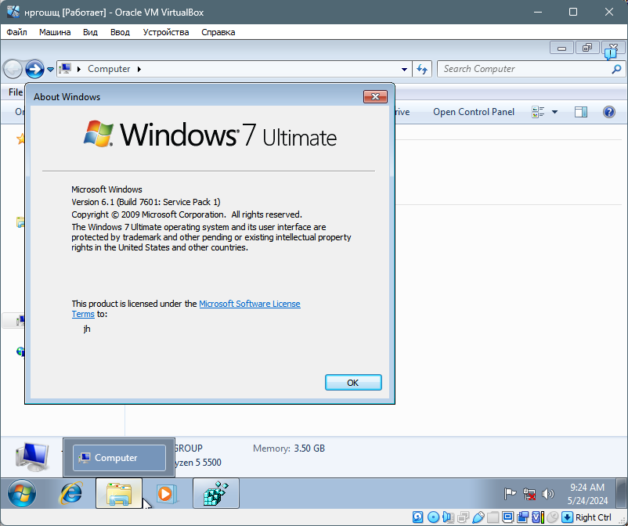Viewport: 628px width, 526px height.
Task: Click the Action Center flag in the tray
Action: pos(510,494)
